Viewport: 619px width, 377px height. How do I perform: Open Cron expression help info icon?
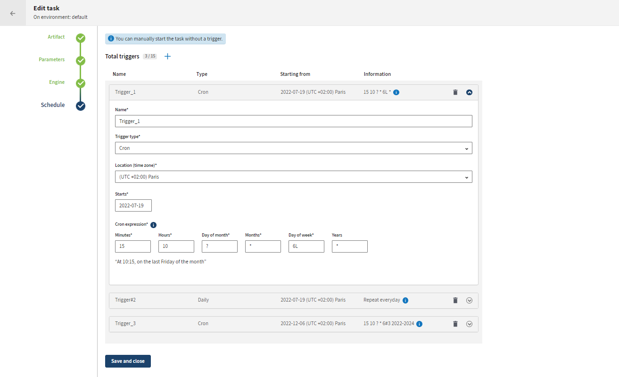pos(153,225)
